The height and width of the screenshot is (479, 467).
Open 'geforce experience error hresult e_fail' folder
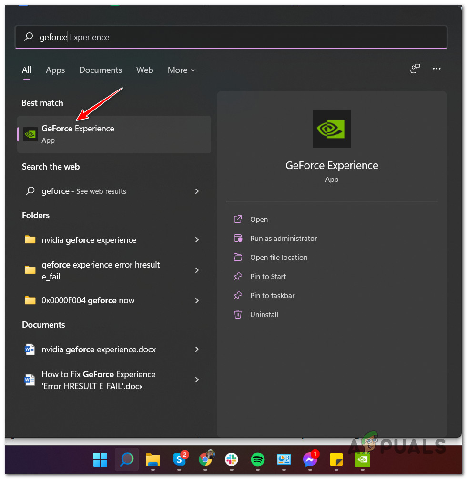[114, 270]
